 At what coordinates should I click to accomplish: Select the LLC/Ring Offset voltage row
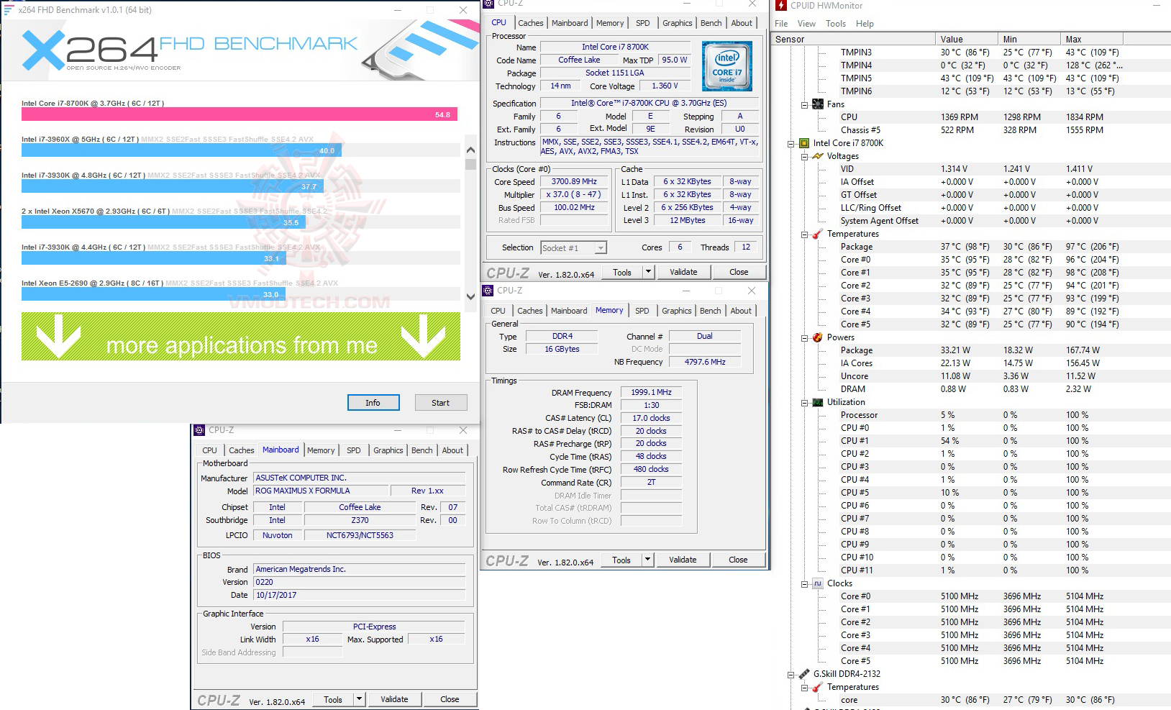coord(971,208)
